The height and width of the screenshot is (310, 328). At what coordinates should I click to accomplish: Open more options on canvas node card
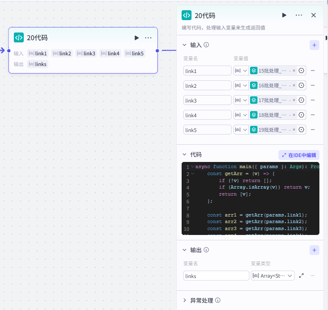tap(148, 38)
